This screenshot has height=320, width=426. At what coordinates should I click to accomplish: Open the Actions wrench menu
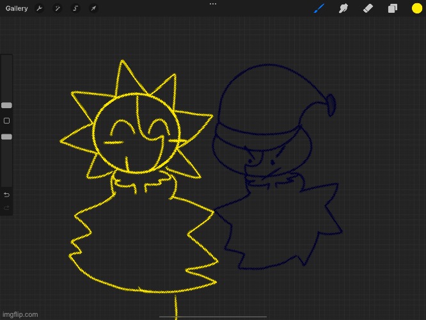tap(40, 8)
